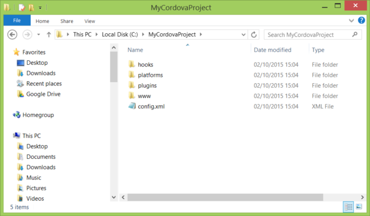Viewport: 370px width, 216px height.
Task: Open recent locations dropdown arrow
Action: click(x=39, y=35)
